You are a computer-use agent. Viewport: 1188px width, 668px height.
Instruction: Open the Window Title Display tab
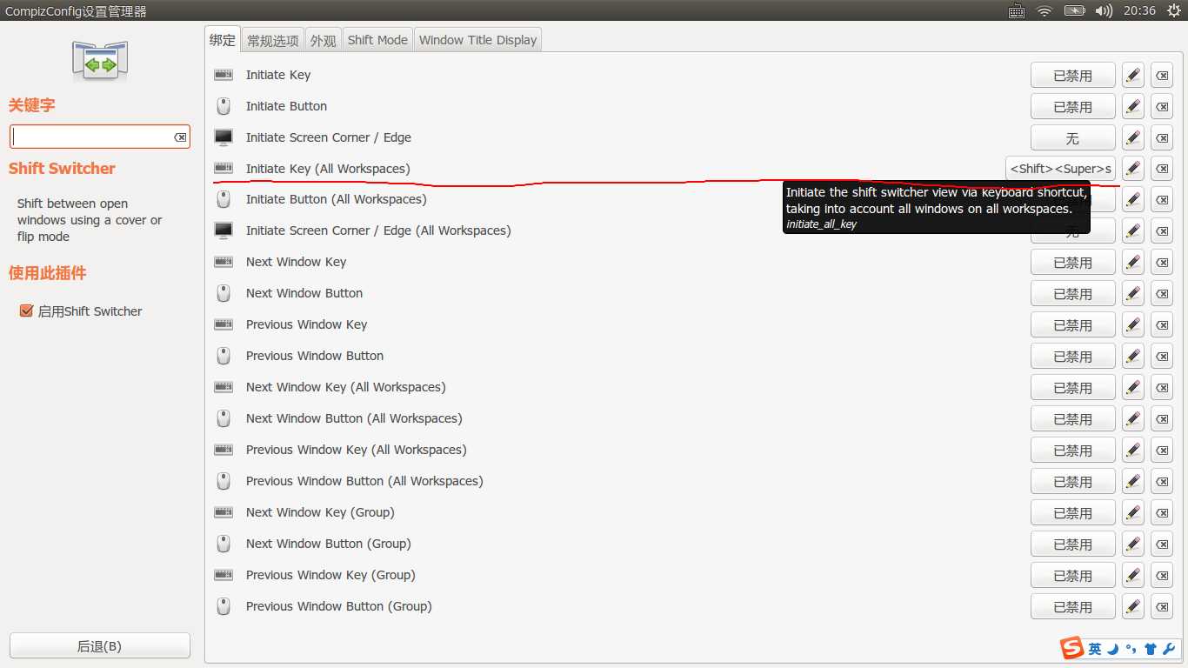point(477,40)
